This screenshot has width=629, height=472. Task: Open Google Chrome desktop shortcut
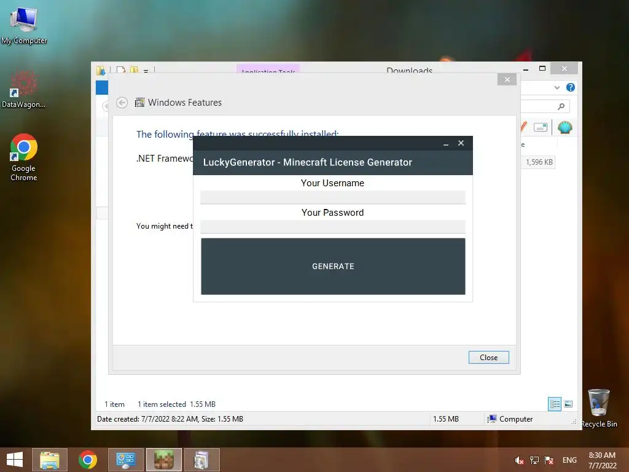pyautogui.click(x=24, y=158)
